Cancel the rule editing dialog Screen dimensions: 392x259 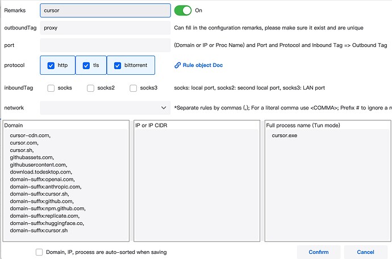pyautogui.click(x=366, y=252)
